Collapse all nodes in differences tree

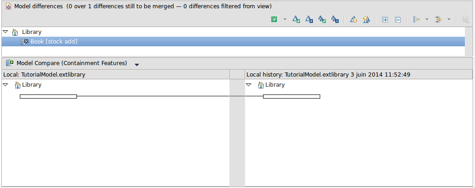[x=398, y=20]
